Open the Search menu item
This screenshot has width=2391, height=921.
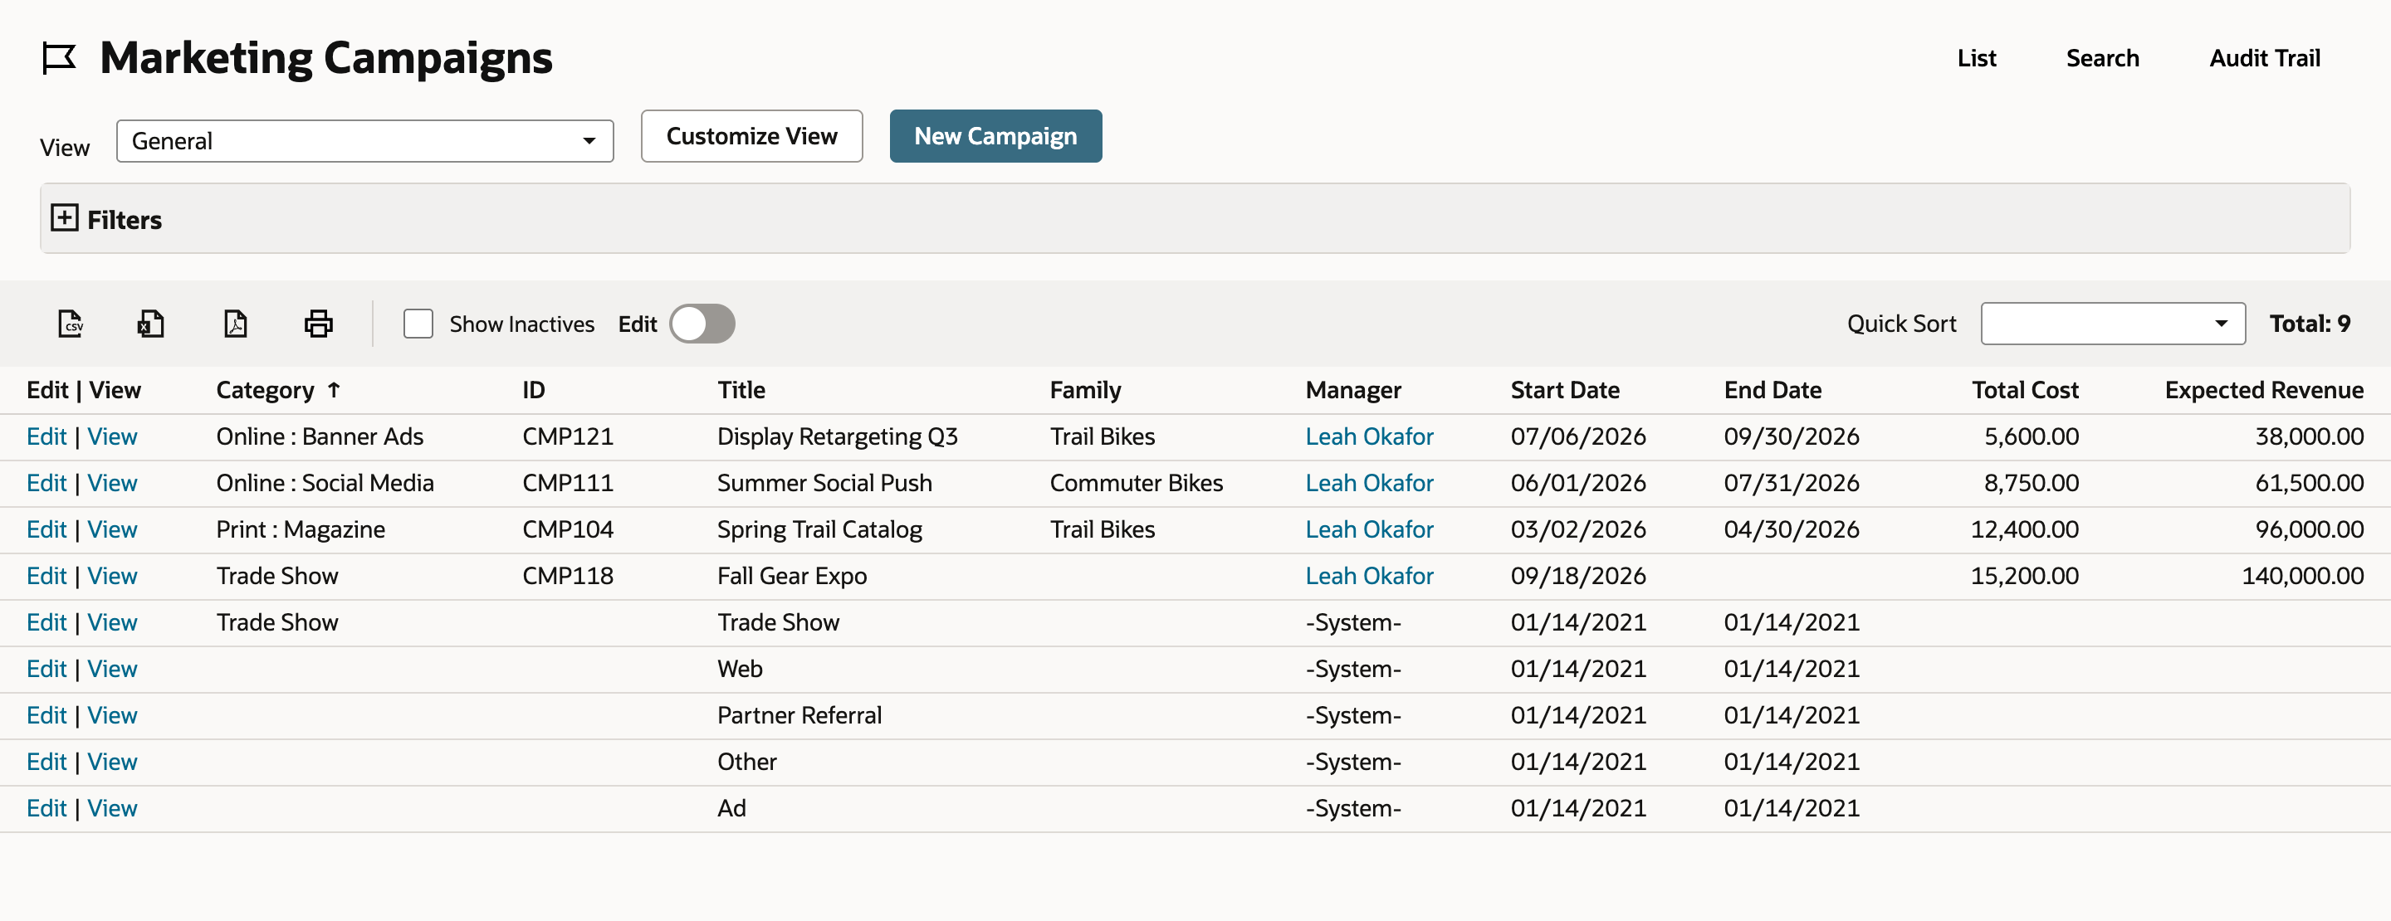[2102, 58]
